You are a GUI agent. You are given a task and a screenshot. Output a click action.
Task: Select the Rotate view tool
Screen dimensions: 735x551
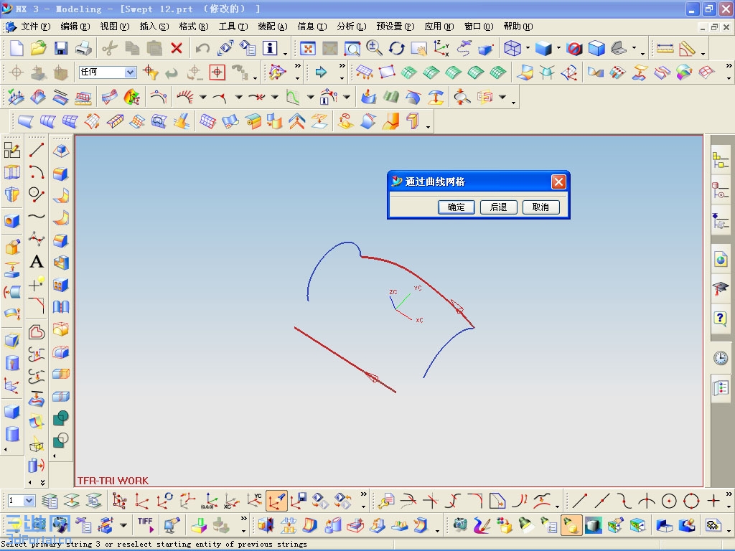click(x=396, y=48)
